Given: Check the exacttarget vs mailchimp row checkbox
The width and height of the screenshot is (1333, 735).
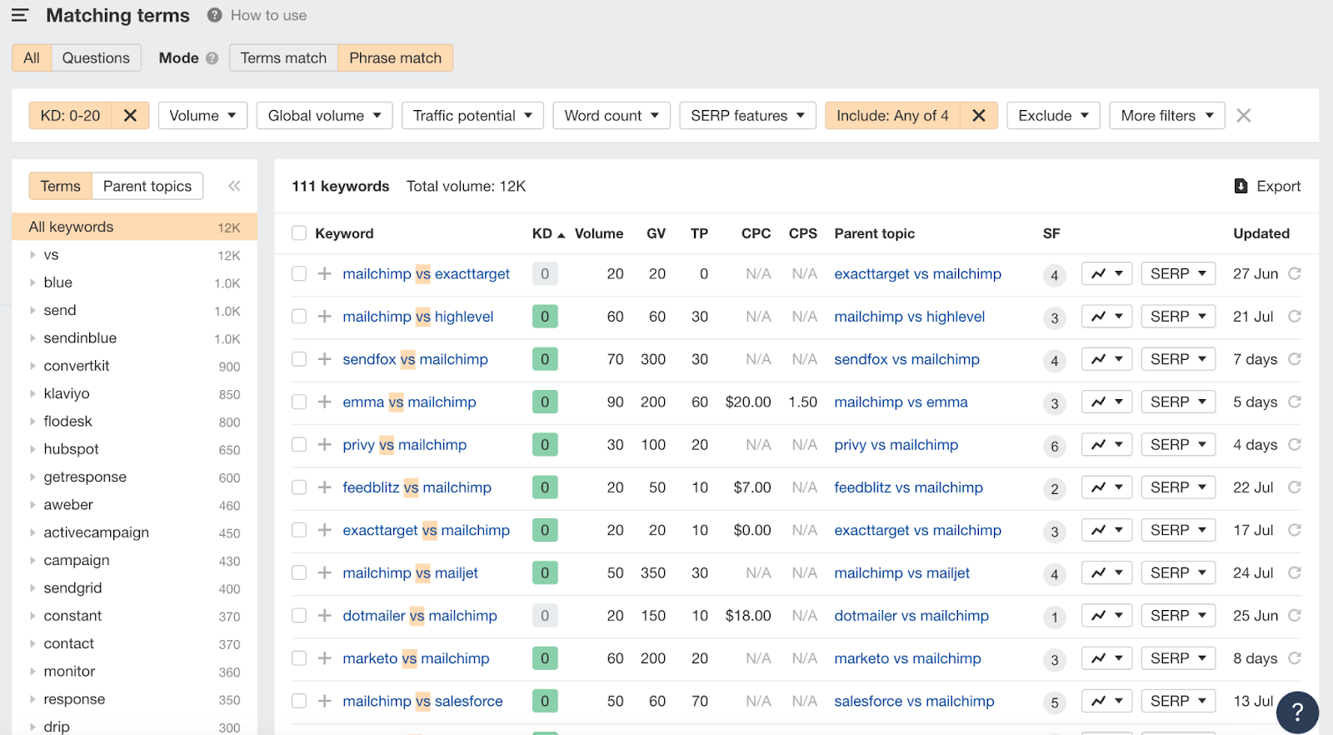Looking at the screenshot, I should pos(299,530).
